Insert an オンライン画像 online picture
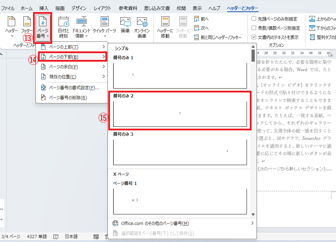336x242 pixels. tap(142, 27)
